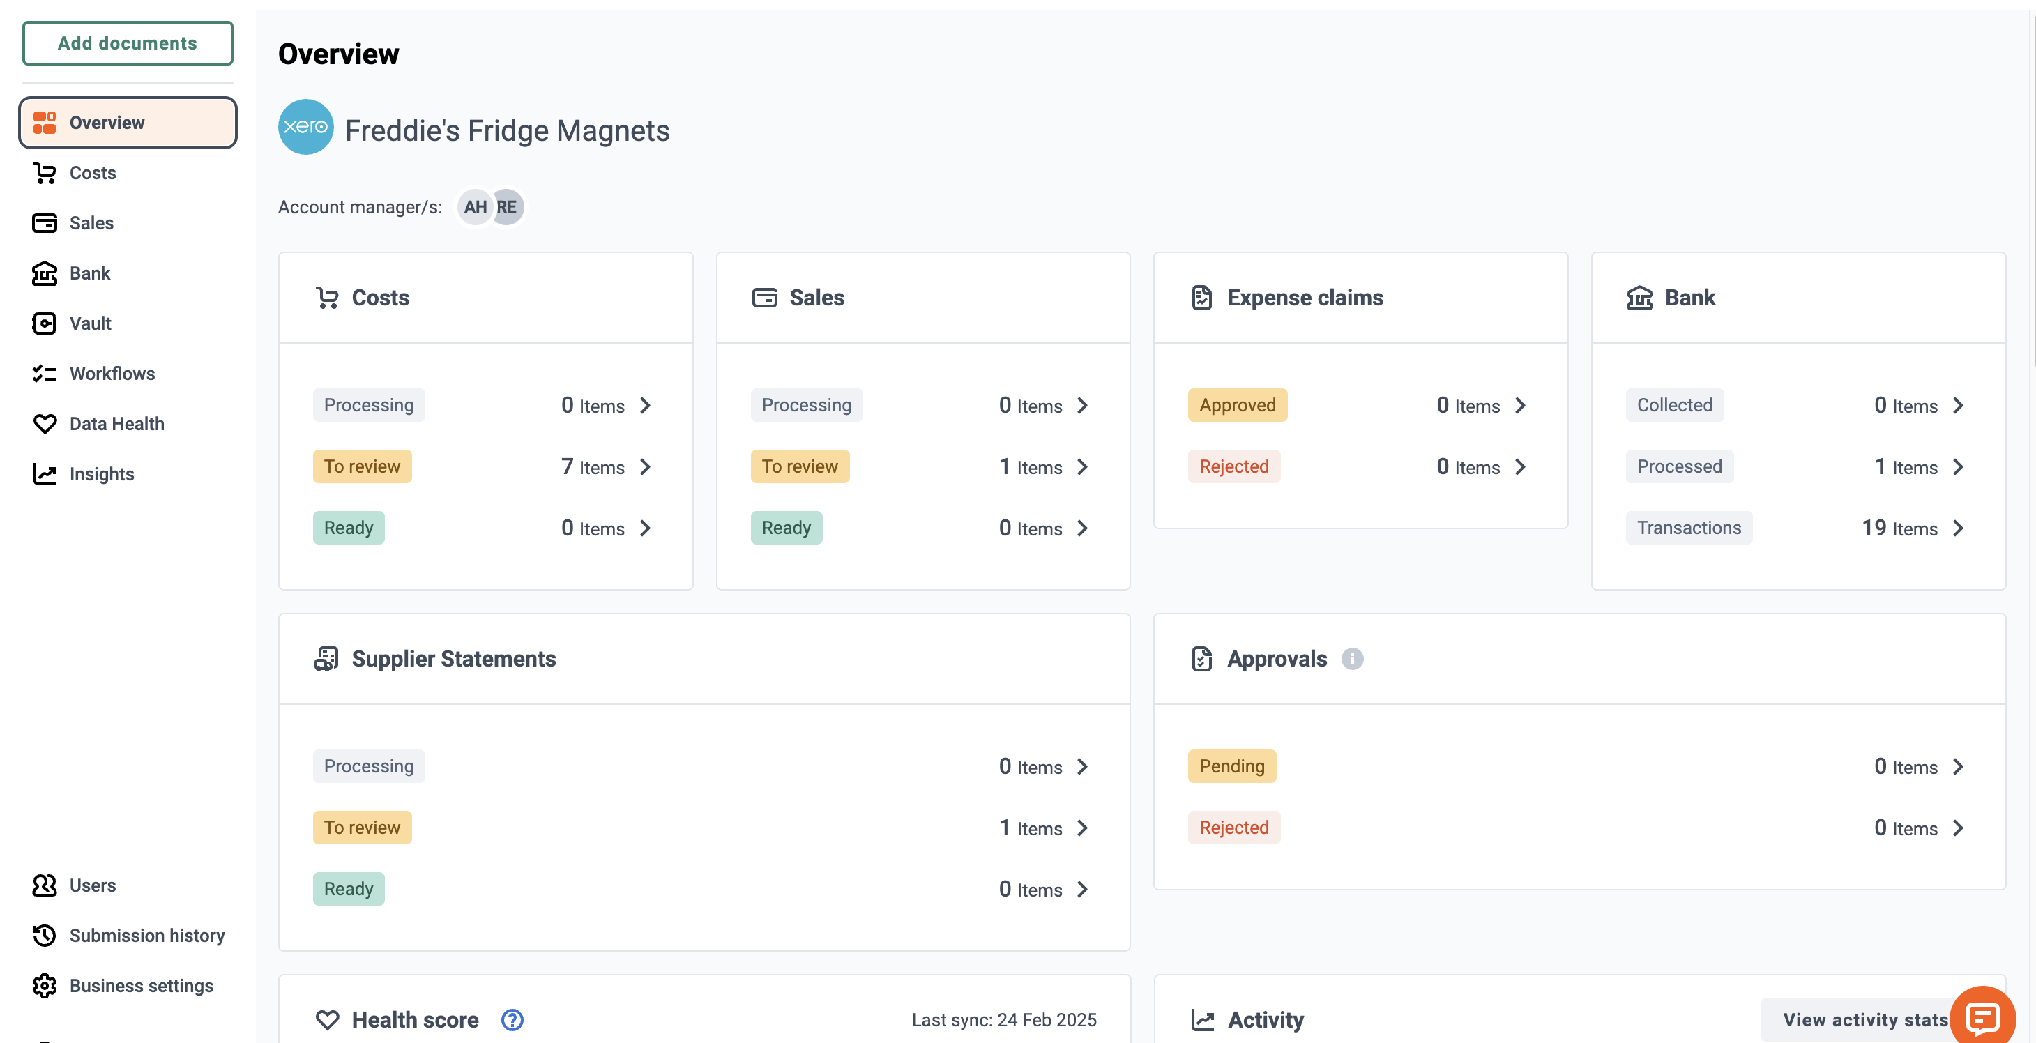Click the Users people icon

point(44,885)
